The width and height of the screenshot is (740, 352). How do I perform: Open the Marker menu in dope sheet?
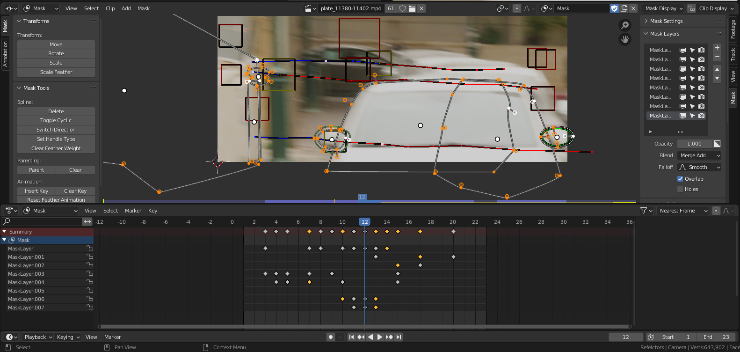click(133, 211)
